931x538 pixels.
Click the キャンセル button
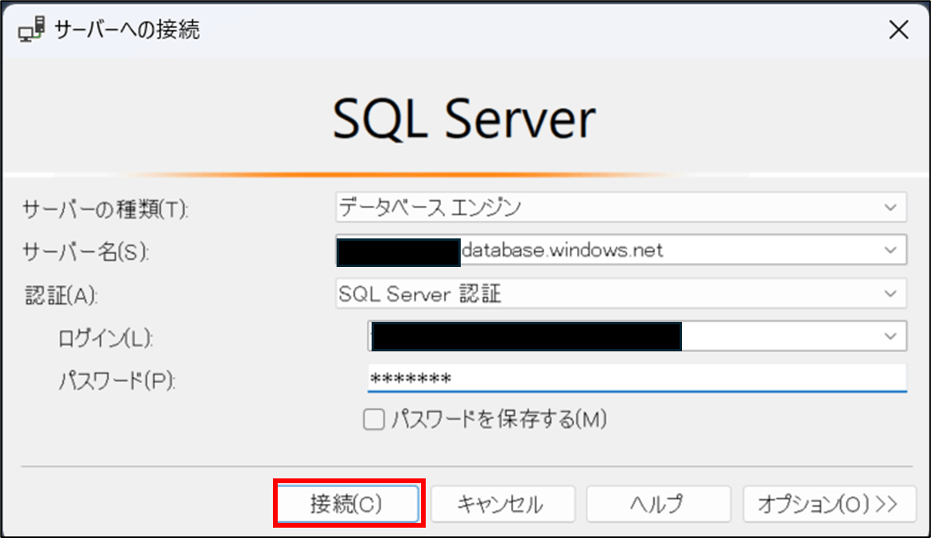(x=503, y=504)
